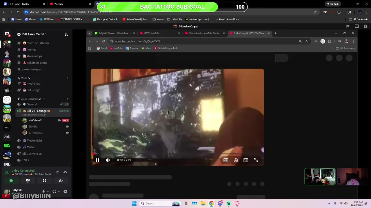Toggle YouTube closed captions
This screenshot has width=371, height=208.
click(226, 160)
